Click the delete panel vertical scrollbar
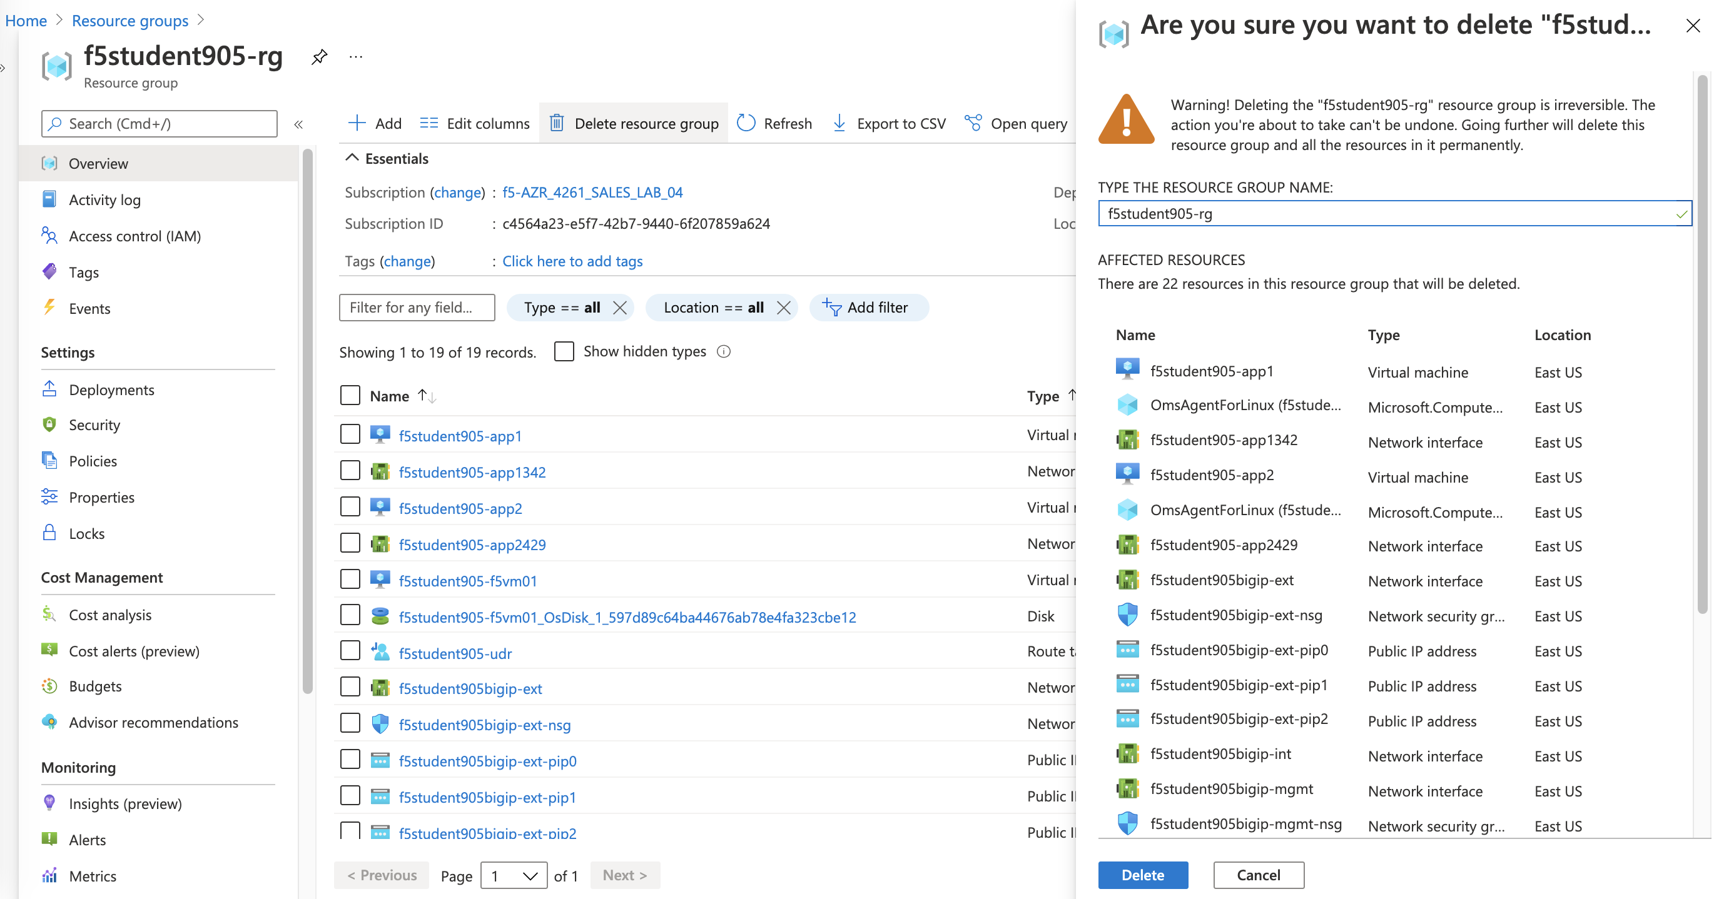Viewport: 1724px width, 899px height. pos(1703,344)
